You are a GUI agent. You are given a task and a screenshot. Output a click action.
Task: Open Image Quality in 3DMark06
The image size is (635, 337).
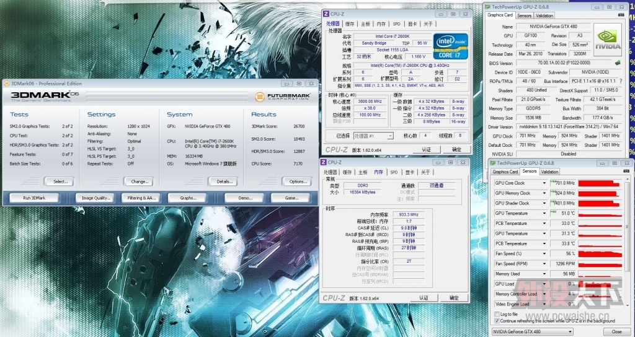96,198
